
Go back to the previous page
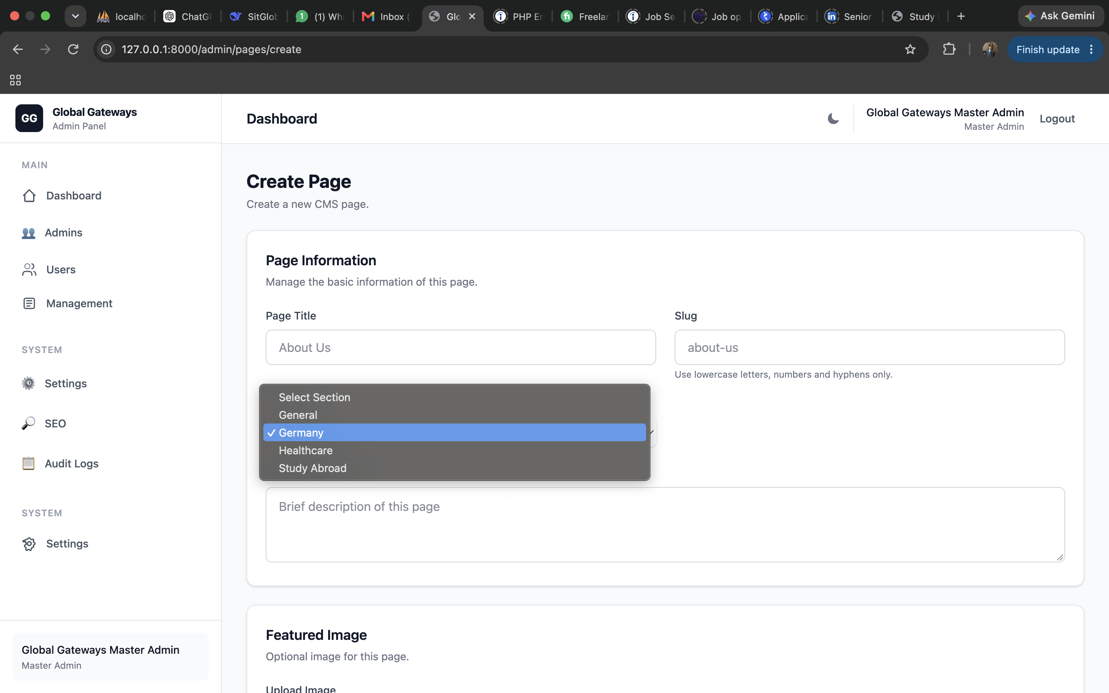[18, 50]
